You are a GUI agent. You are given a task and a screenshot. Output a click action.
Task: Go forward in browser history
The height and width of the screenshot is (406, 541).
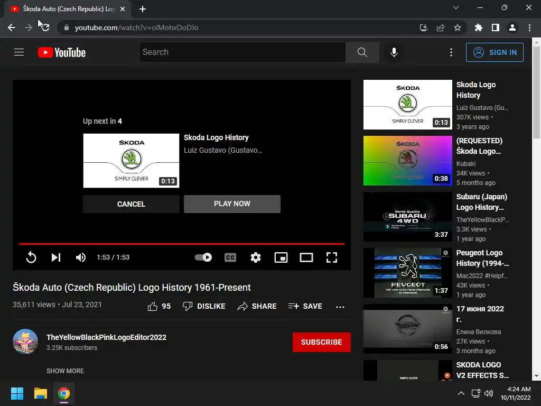(29, 27)
